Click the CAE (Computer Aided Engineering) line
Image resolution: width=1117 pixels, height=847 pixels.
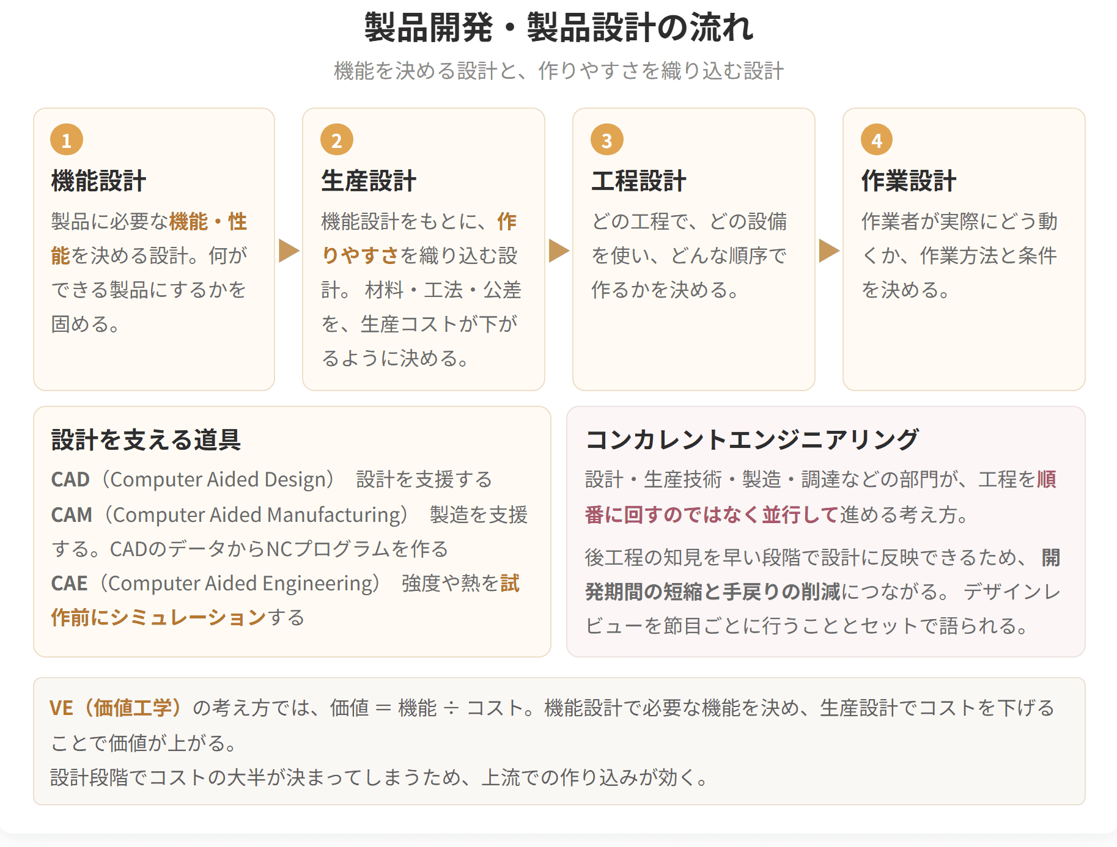click(x=285, y=583)
